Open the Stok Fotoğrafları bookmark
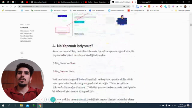192x108 pixels. (136, 10)
